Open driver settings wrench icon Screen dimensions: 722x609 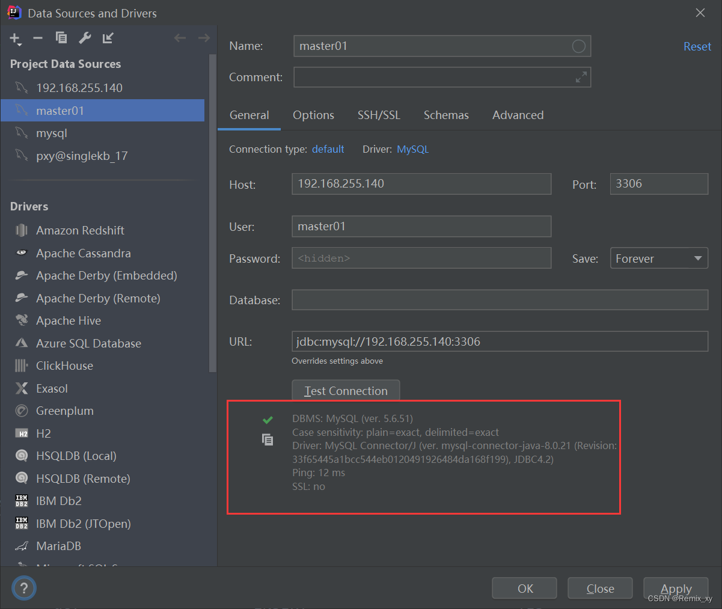coord(85,38)
